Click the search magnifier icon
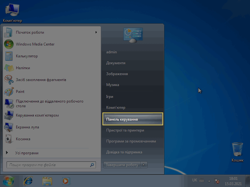Screen dimensions: 250x187 tap(92, 165)
